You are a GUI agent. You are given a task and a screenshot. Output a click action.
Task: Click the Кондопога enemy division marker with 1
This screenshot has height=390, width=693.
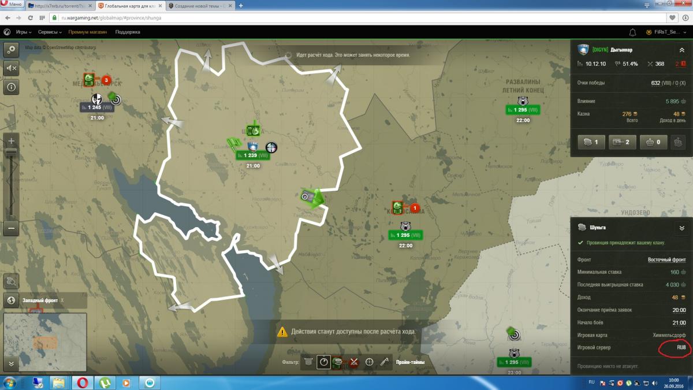click(x=404, y=207)
